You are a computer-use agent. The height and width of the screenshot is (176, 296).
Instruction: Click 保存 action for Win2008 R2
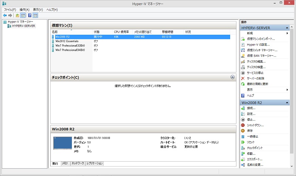[x=250, y=131]
